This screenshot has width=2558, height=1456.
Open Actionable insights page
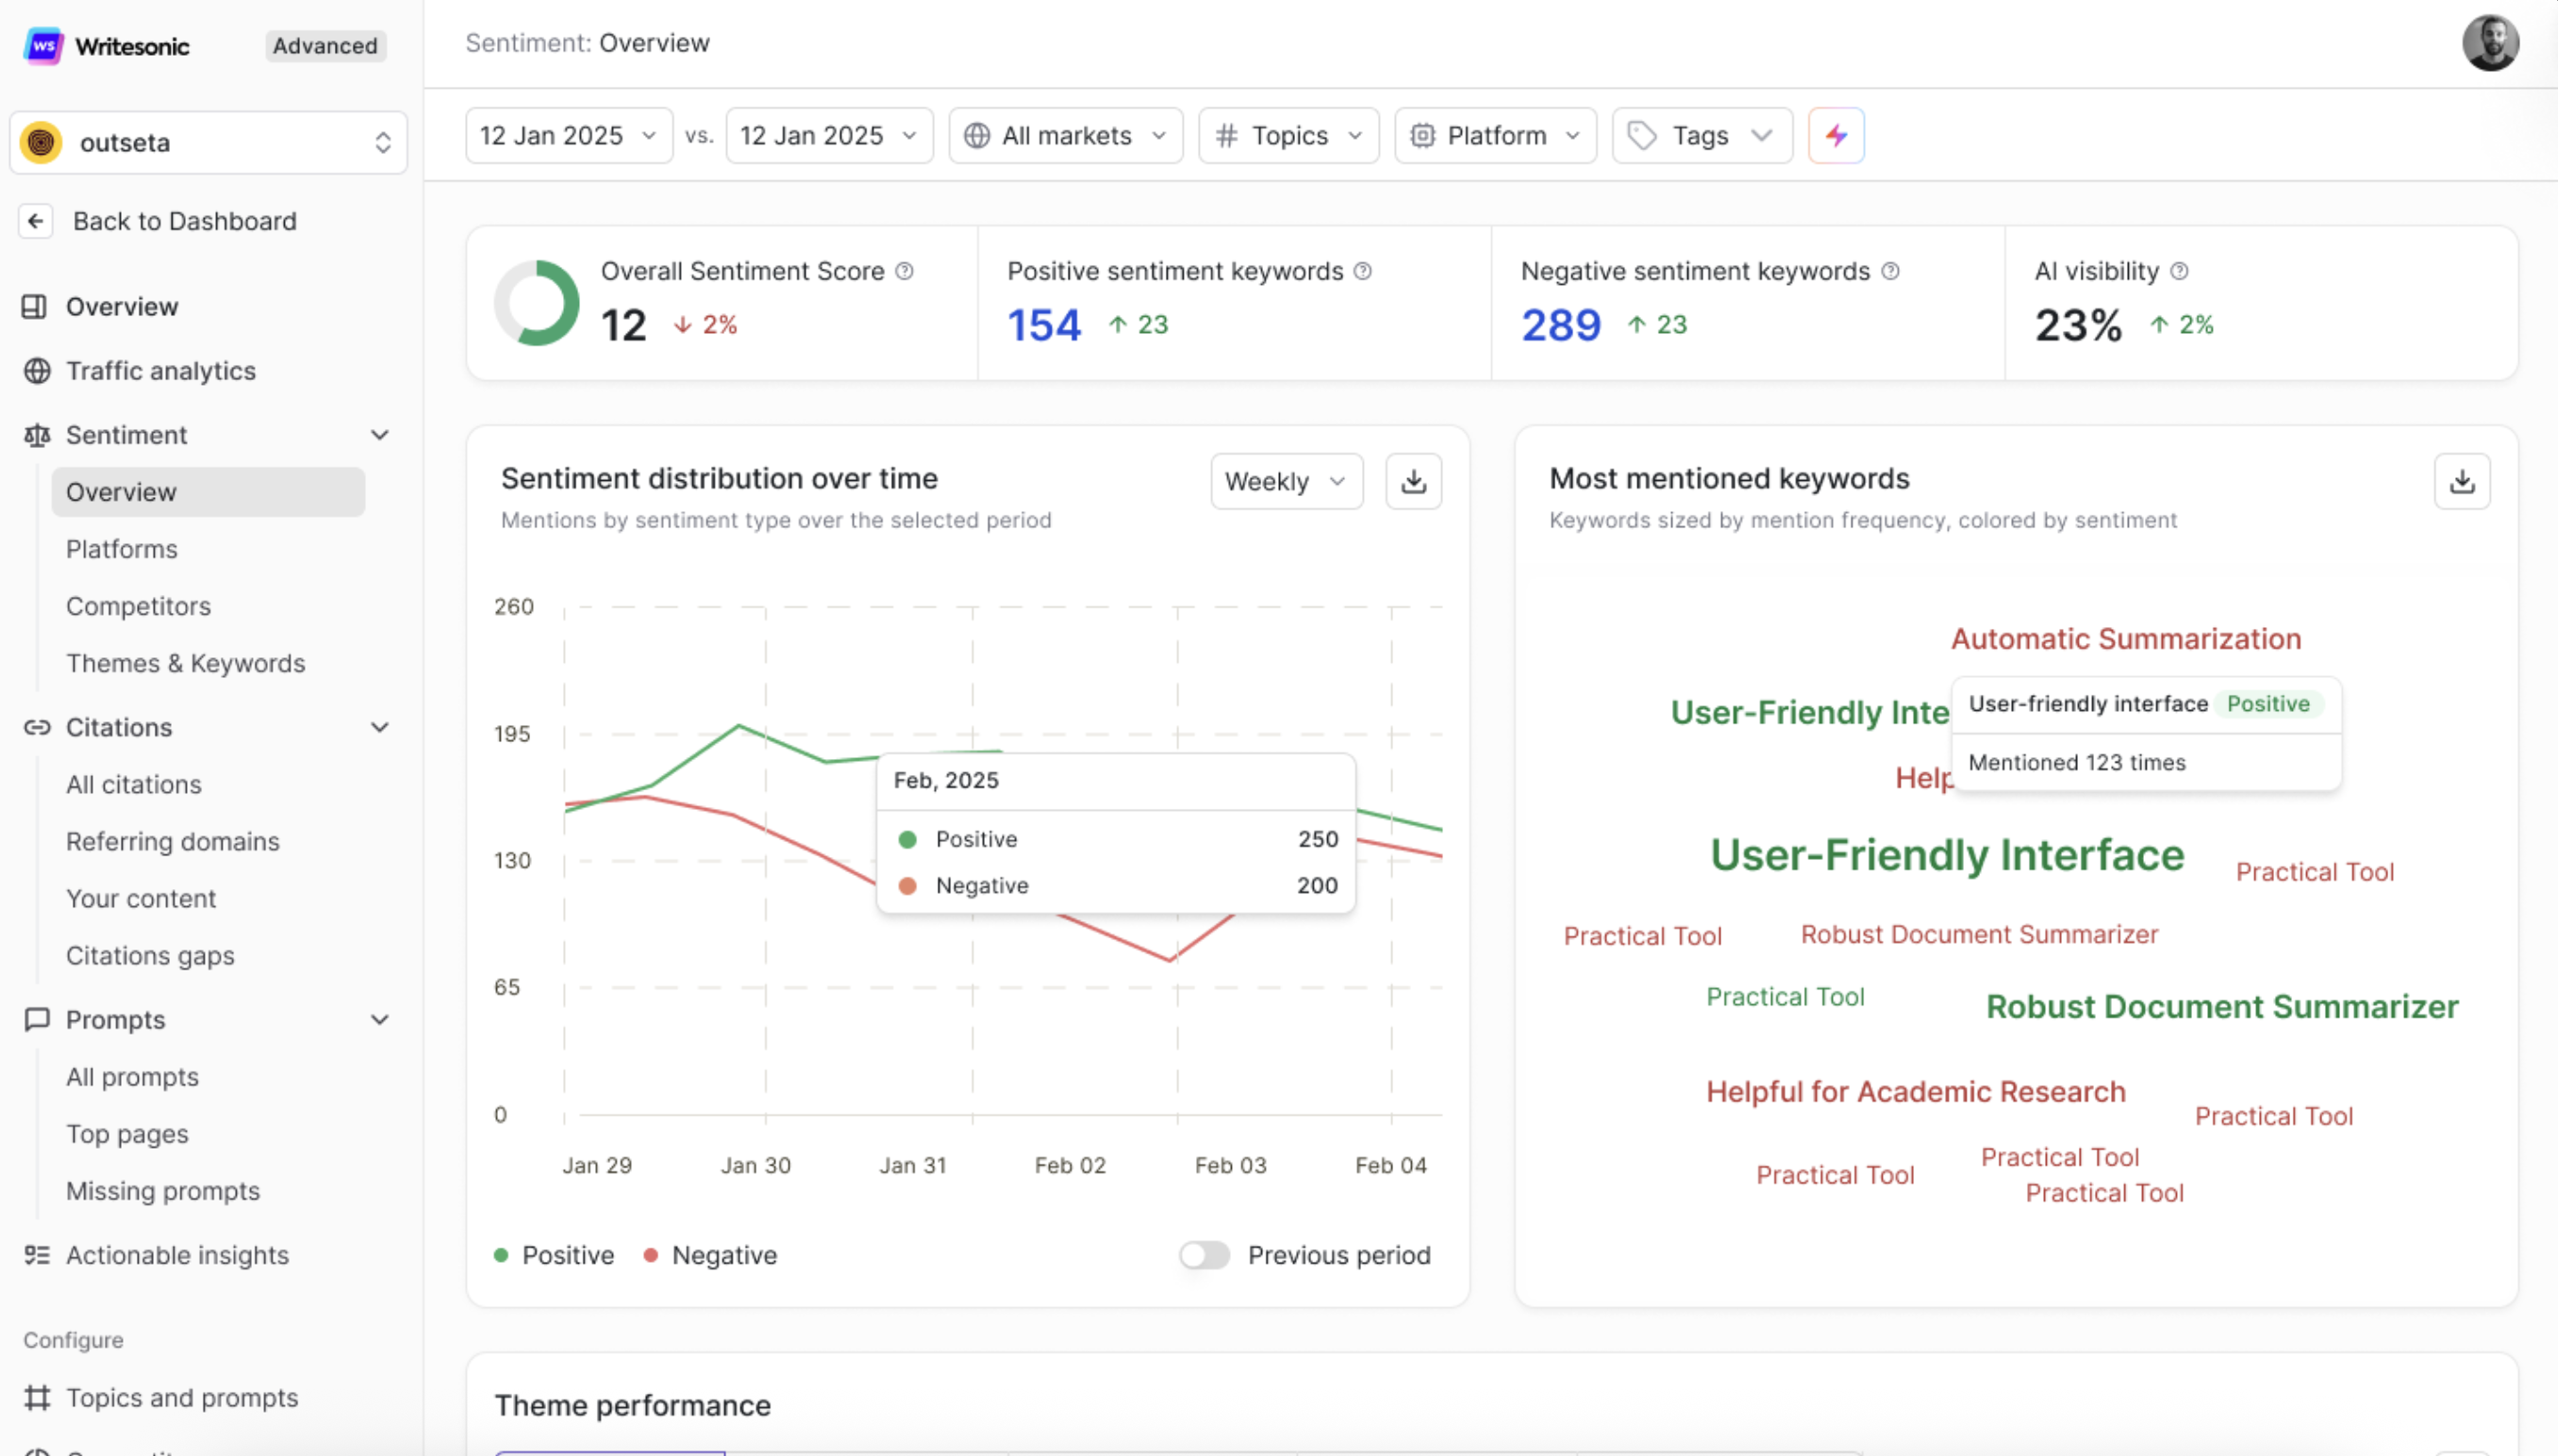[177, 1254]
